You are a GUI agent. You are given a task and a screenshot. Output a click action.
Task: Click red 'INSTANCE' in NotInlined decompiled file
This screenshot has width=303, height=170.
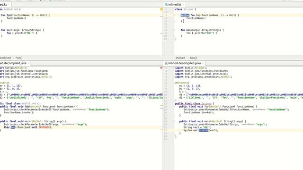pos(44,127)
